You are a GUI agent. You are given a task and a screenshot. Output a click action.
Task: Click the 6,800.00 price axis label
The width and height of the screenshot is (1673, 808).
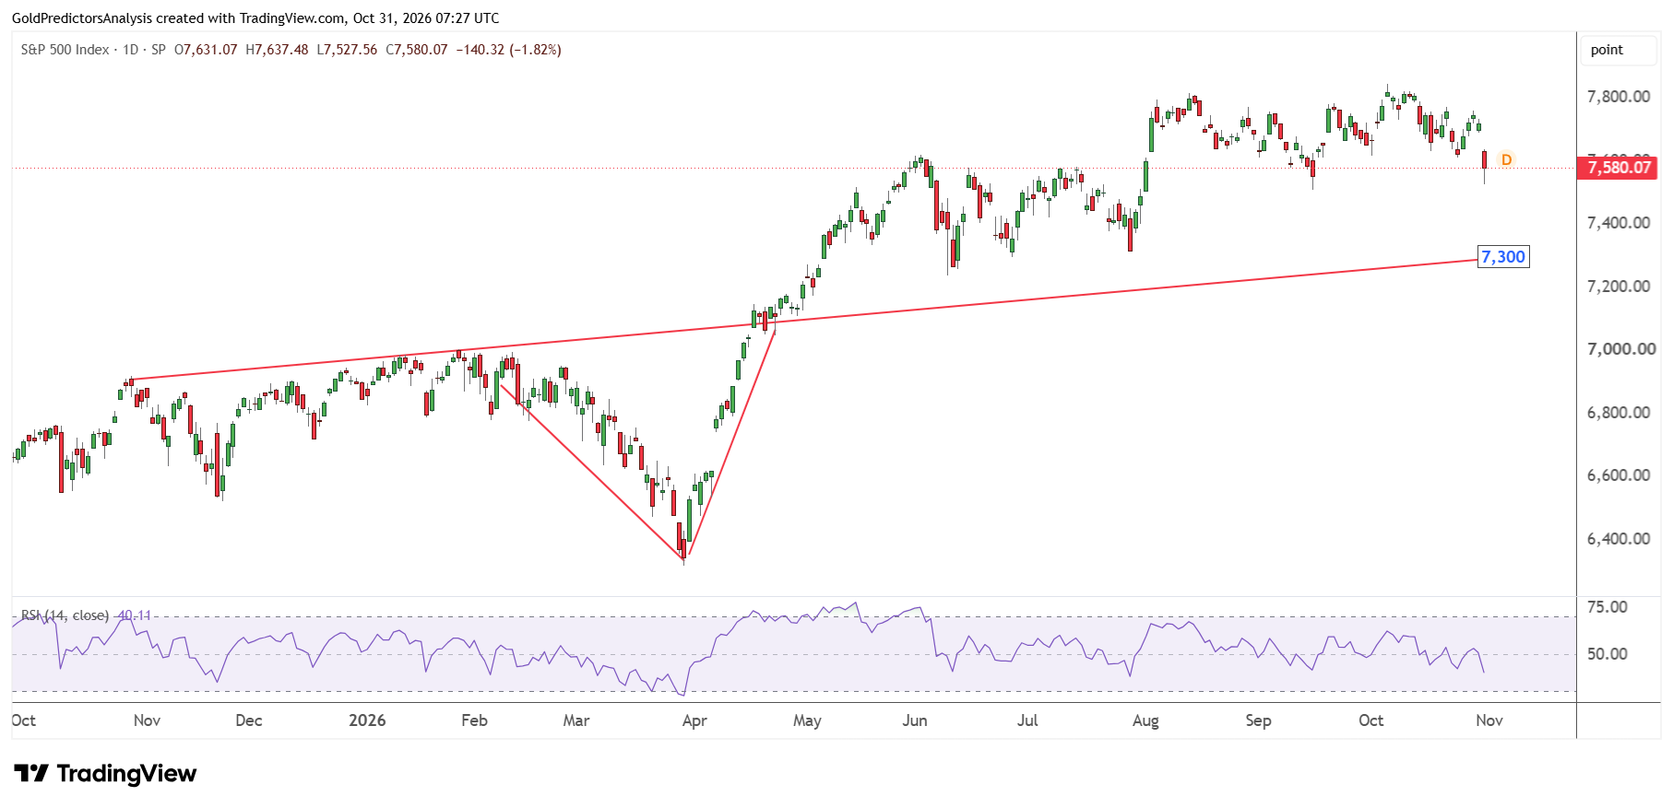tap(1619, 413)
